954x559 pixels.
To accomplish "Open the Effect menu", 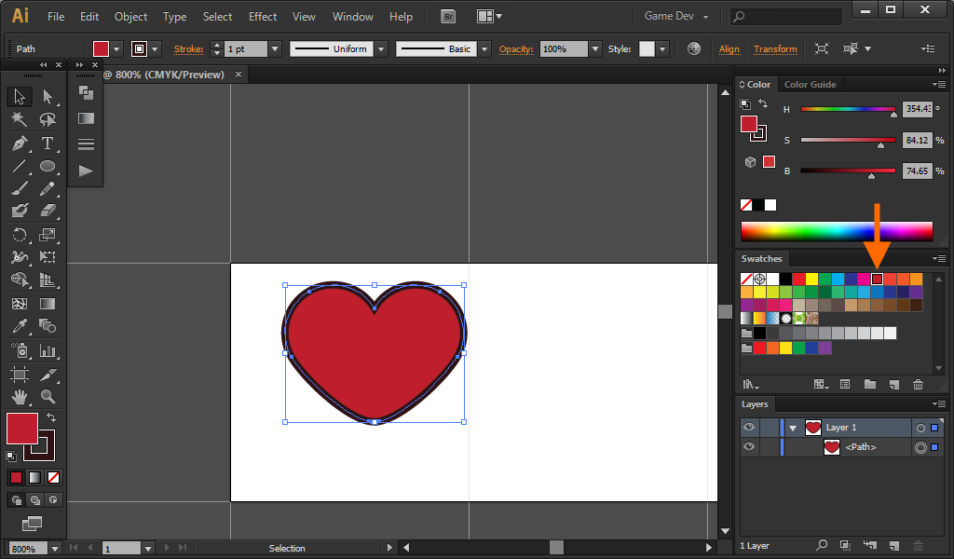I will pos(263,17).
